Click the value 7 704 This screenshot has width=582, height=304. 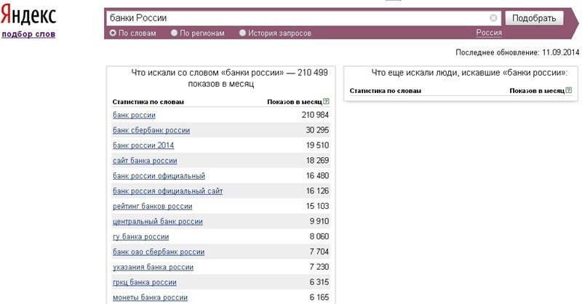coord(319,252)
